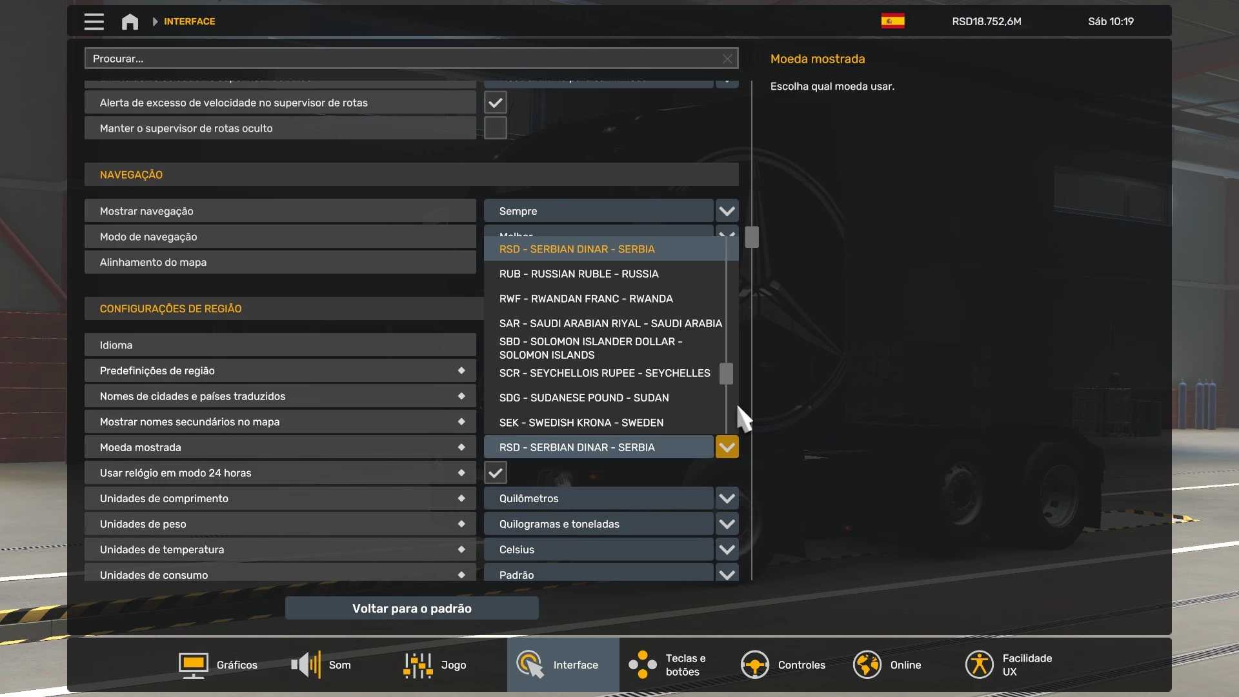This screenshot has height=697, width=1239.
Task: Click the Spain flag icon
Action: point(892,21)
